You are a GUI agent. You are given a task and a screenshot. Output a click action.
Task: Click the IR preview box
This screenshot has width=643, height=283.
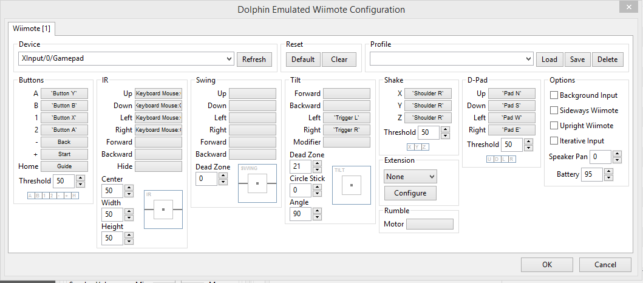[x=163, y=210]
